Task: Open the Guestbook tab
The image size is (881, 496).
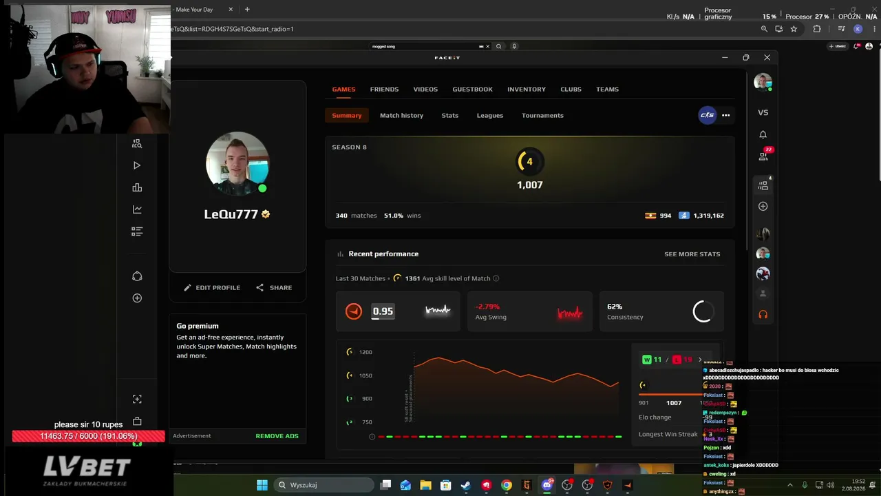Action: coord(472,89)
